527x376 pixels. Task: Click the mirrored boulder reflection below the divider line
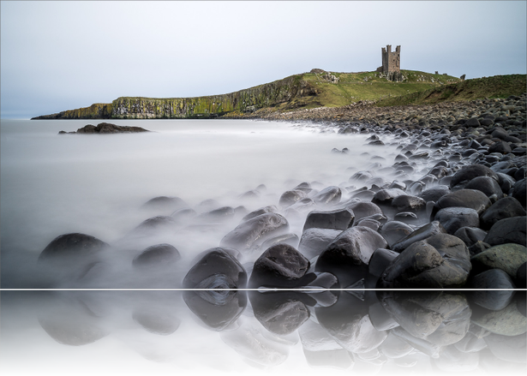pos(214,308)
